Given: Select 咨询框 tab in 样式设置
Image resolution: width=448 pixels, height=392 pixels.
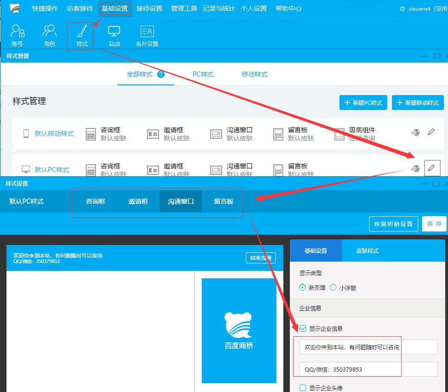Looking at the screenshot, I should tap(96, 201).
